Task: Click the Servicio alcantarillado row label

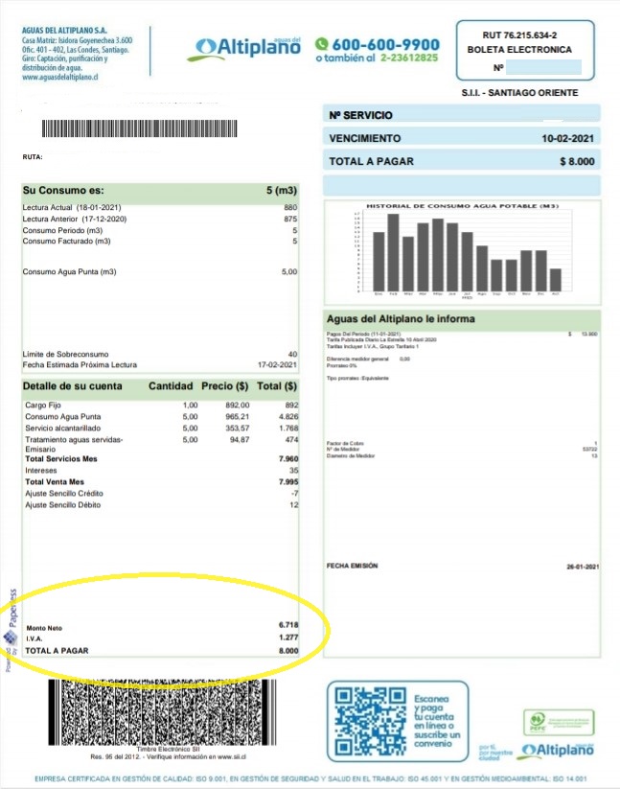Action: coord(63,429)
